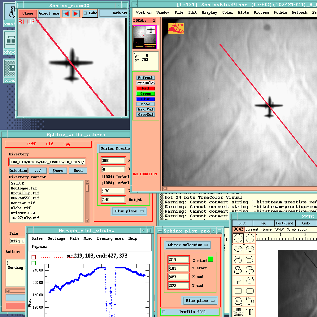Image resolution: width=317 pixels, height=317 pixels.
Task: Click the X start input field showing 219
Action: (x=179, y=260)
